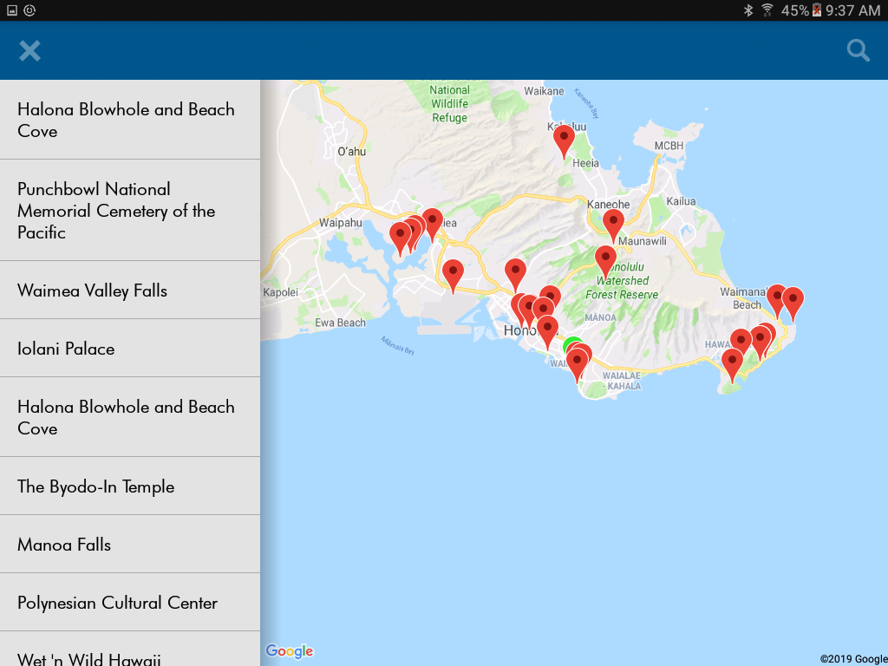Select Iolani Palace in the list
Screen dimensions: 888x666
(130, 349)
